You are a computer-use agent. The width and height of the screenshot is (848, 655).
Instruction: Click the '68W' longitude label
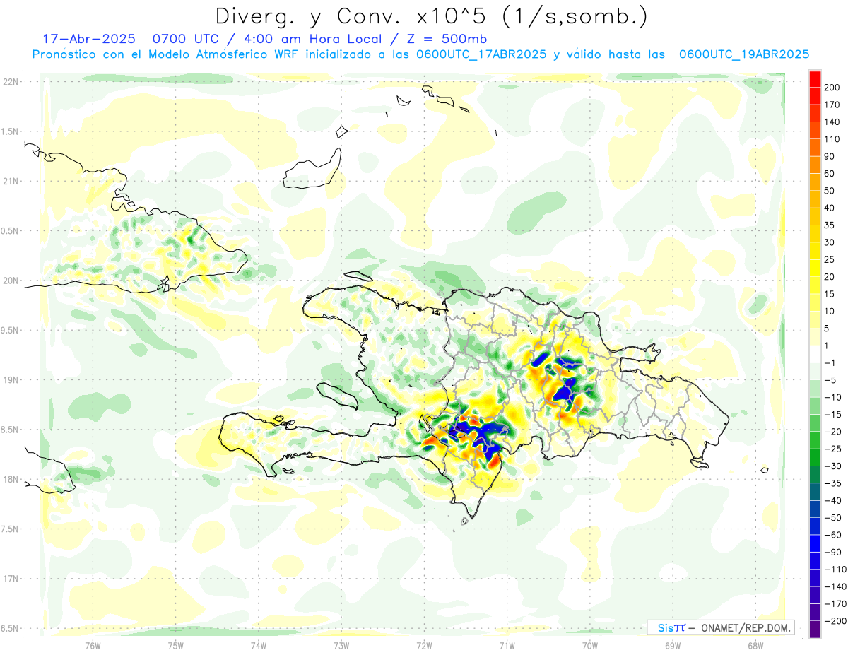755,644
